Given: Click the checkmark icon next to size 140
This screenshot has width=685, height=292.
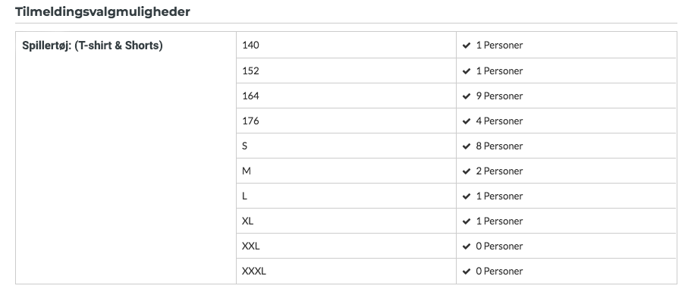Looking at the screenshot, I should coord(466,46).
